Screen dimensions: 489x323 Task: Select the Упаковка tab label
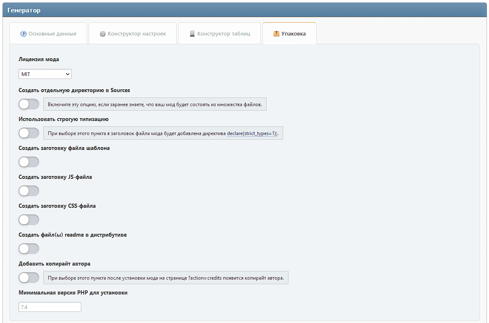(293, 34)
